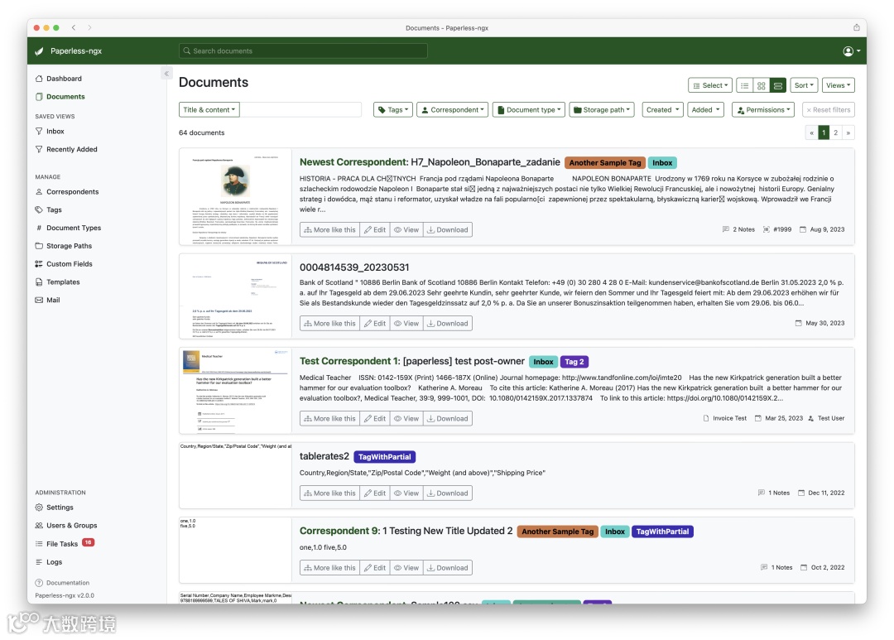This screenshot has height=640, width=894.
Task: Go to page 2 of documents
Action: click(836, 133)
